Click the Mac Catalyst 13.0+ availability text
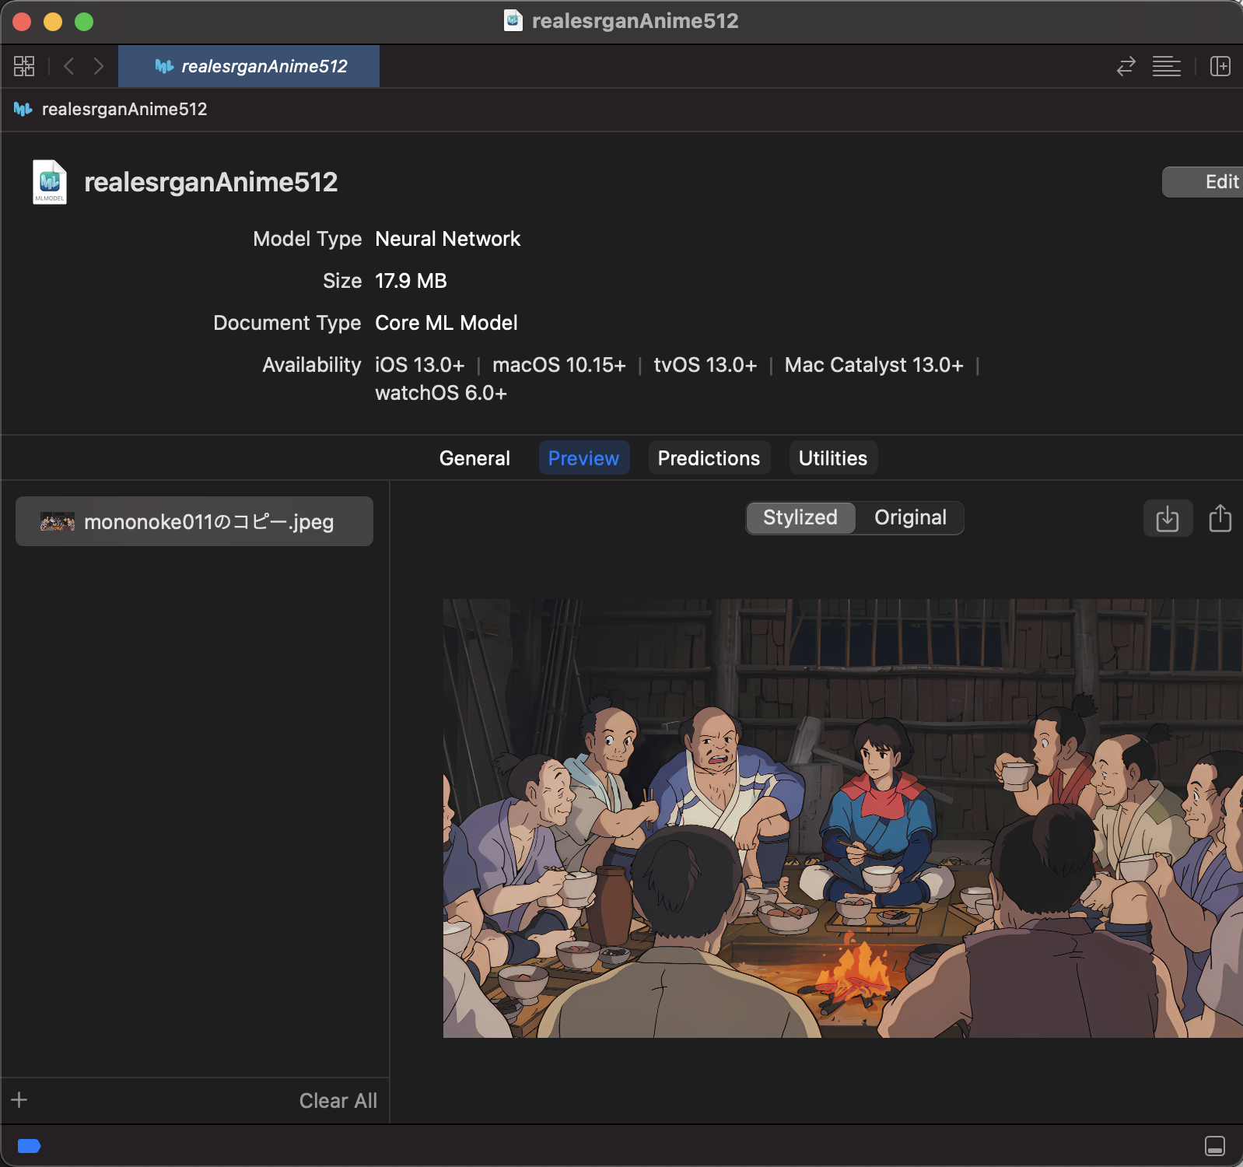 [x=874, y=365]
